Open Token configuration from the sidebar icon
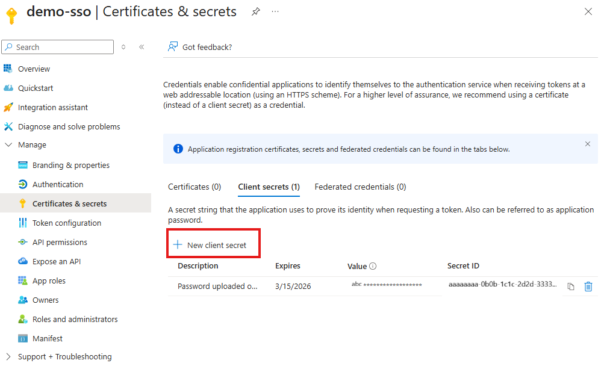This screenshot has width=604, height=372. coord(23,223)
